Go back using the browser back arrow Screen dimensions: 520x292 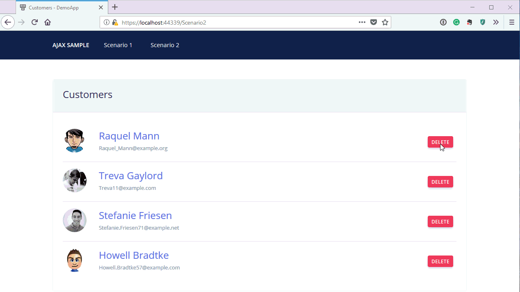(8, 22)
